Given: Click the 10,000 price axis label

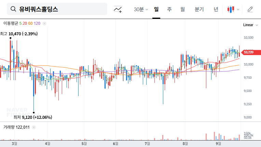Looking at the screenshot, I should [248, 64].
